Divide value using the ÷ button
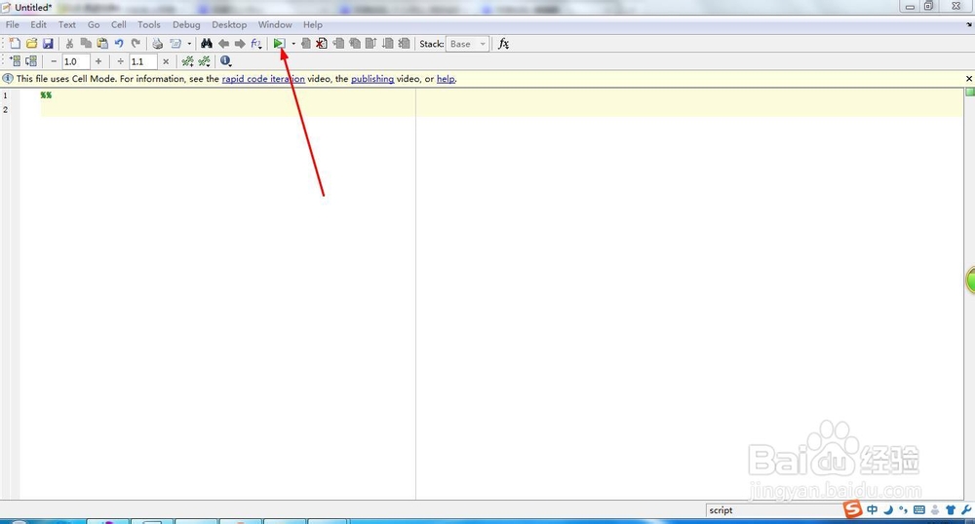The image size is (975, 524). pyautogui.click(x=121, y=61)
